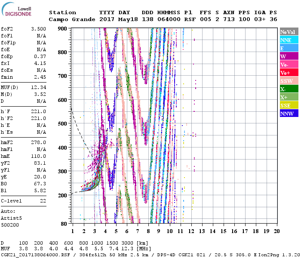Viewport: 301px width, 258px height.
Task: Click the h`F value 221.0
Action: click(x=38, y=111)
